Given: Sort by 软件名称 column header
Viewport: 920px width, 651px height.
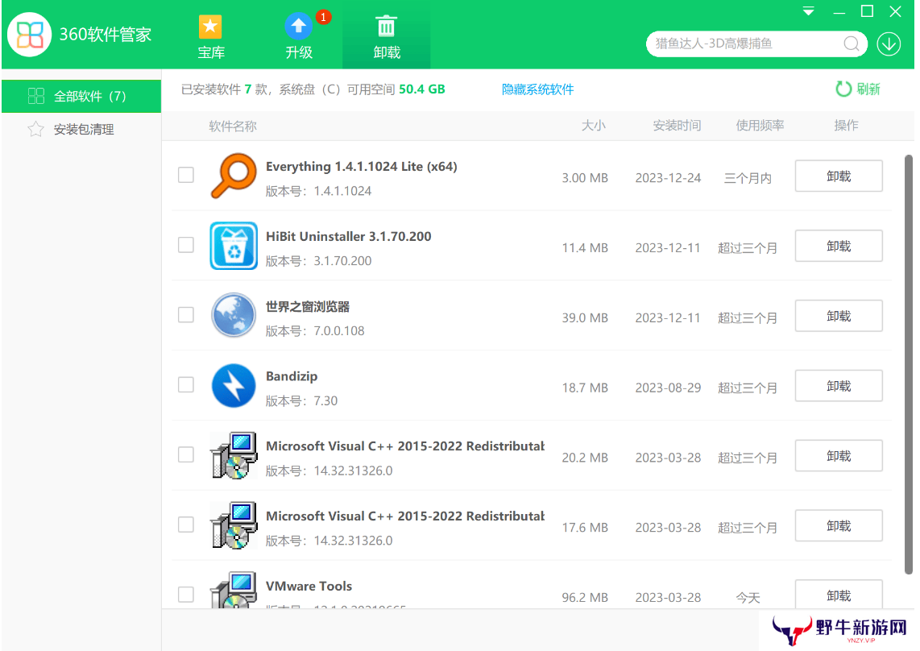Looking at the screenshot, I should (233, 126).
